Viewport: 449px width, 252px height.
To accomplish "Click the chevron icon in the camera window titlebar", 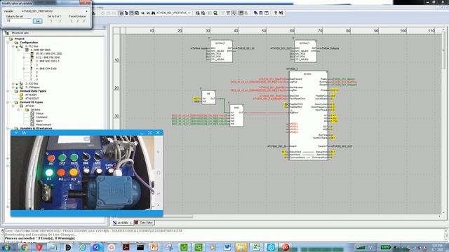I will coord(16,132).
